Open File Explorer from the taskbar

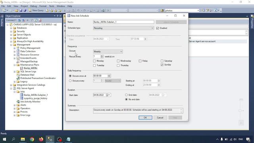coord(23,139)
